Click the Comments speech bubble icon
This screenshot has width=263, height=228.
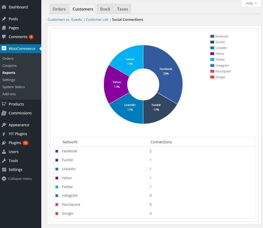pyautogui.click(x=4, y=37)
